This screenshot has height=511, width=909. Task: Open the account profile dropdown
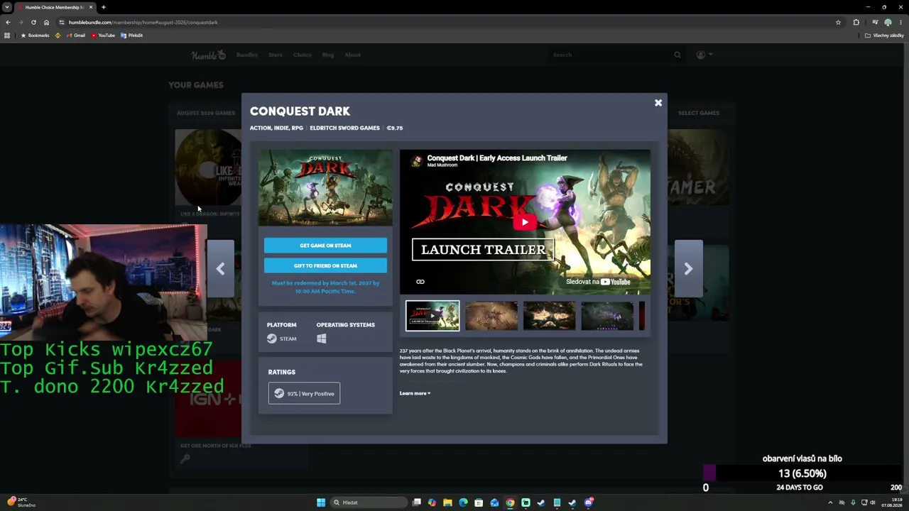(x=704, y=55)
